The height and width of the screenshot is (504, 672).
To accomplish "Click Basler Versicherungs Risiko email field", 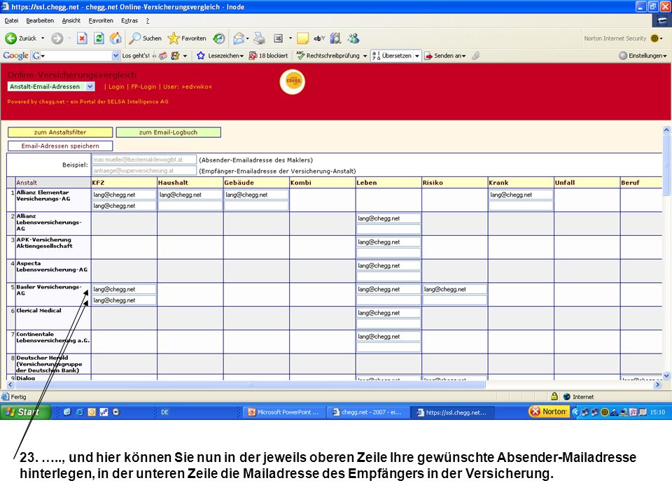I will pos(454,289).
